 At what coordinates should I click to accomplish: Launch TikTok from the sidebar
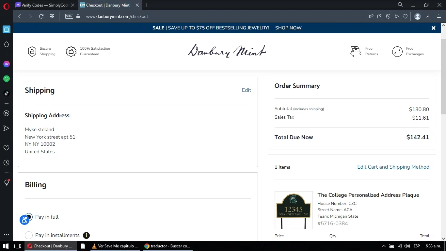[x=7, y=93]
